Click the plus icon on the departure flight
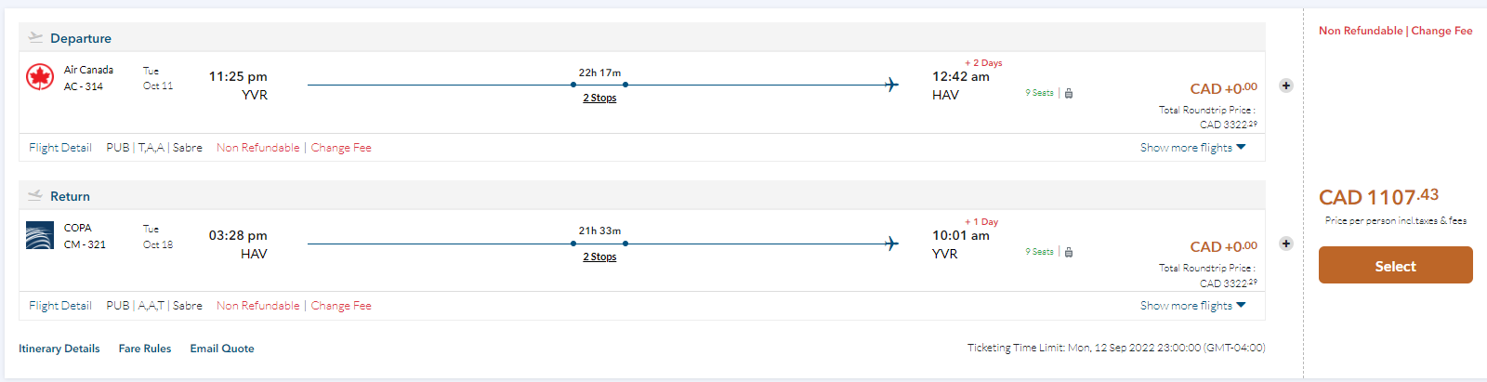This screenshot has width=1487, height=382. (1286, 86)
